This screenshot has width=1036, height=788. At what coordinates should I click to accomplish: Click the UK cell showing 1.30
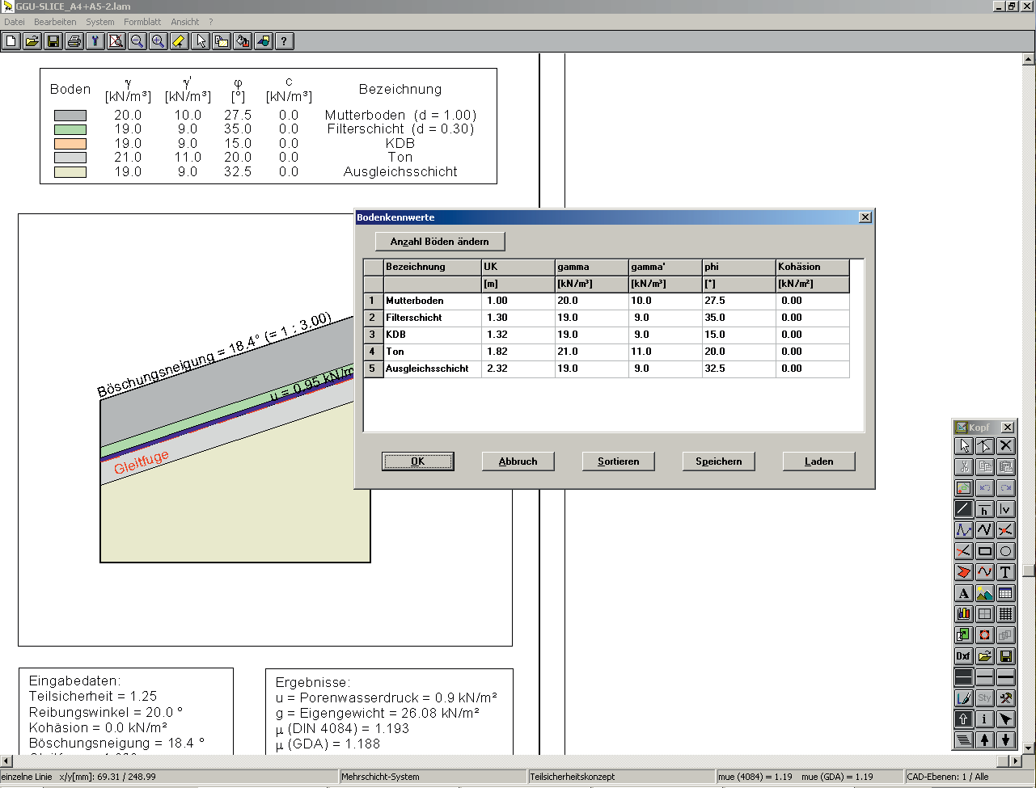point(518,318)
